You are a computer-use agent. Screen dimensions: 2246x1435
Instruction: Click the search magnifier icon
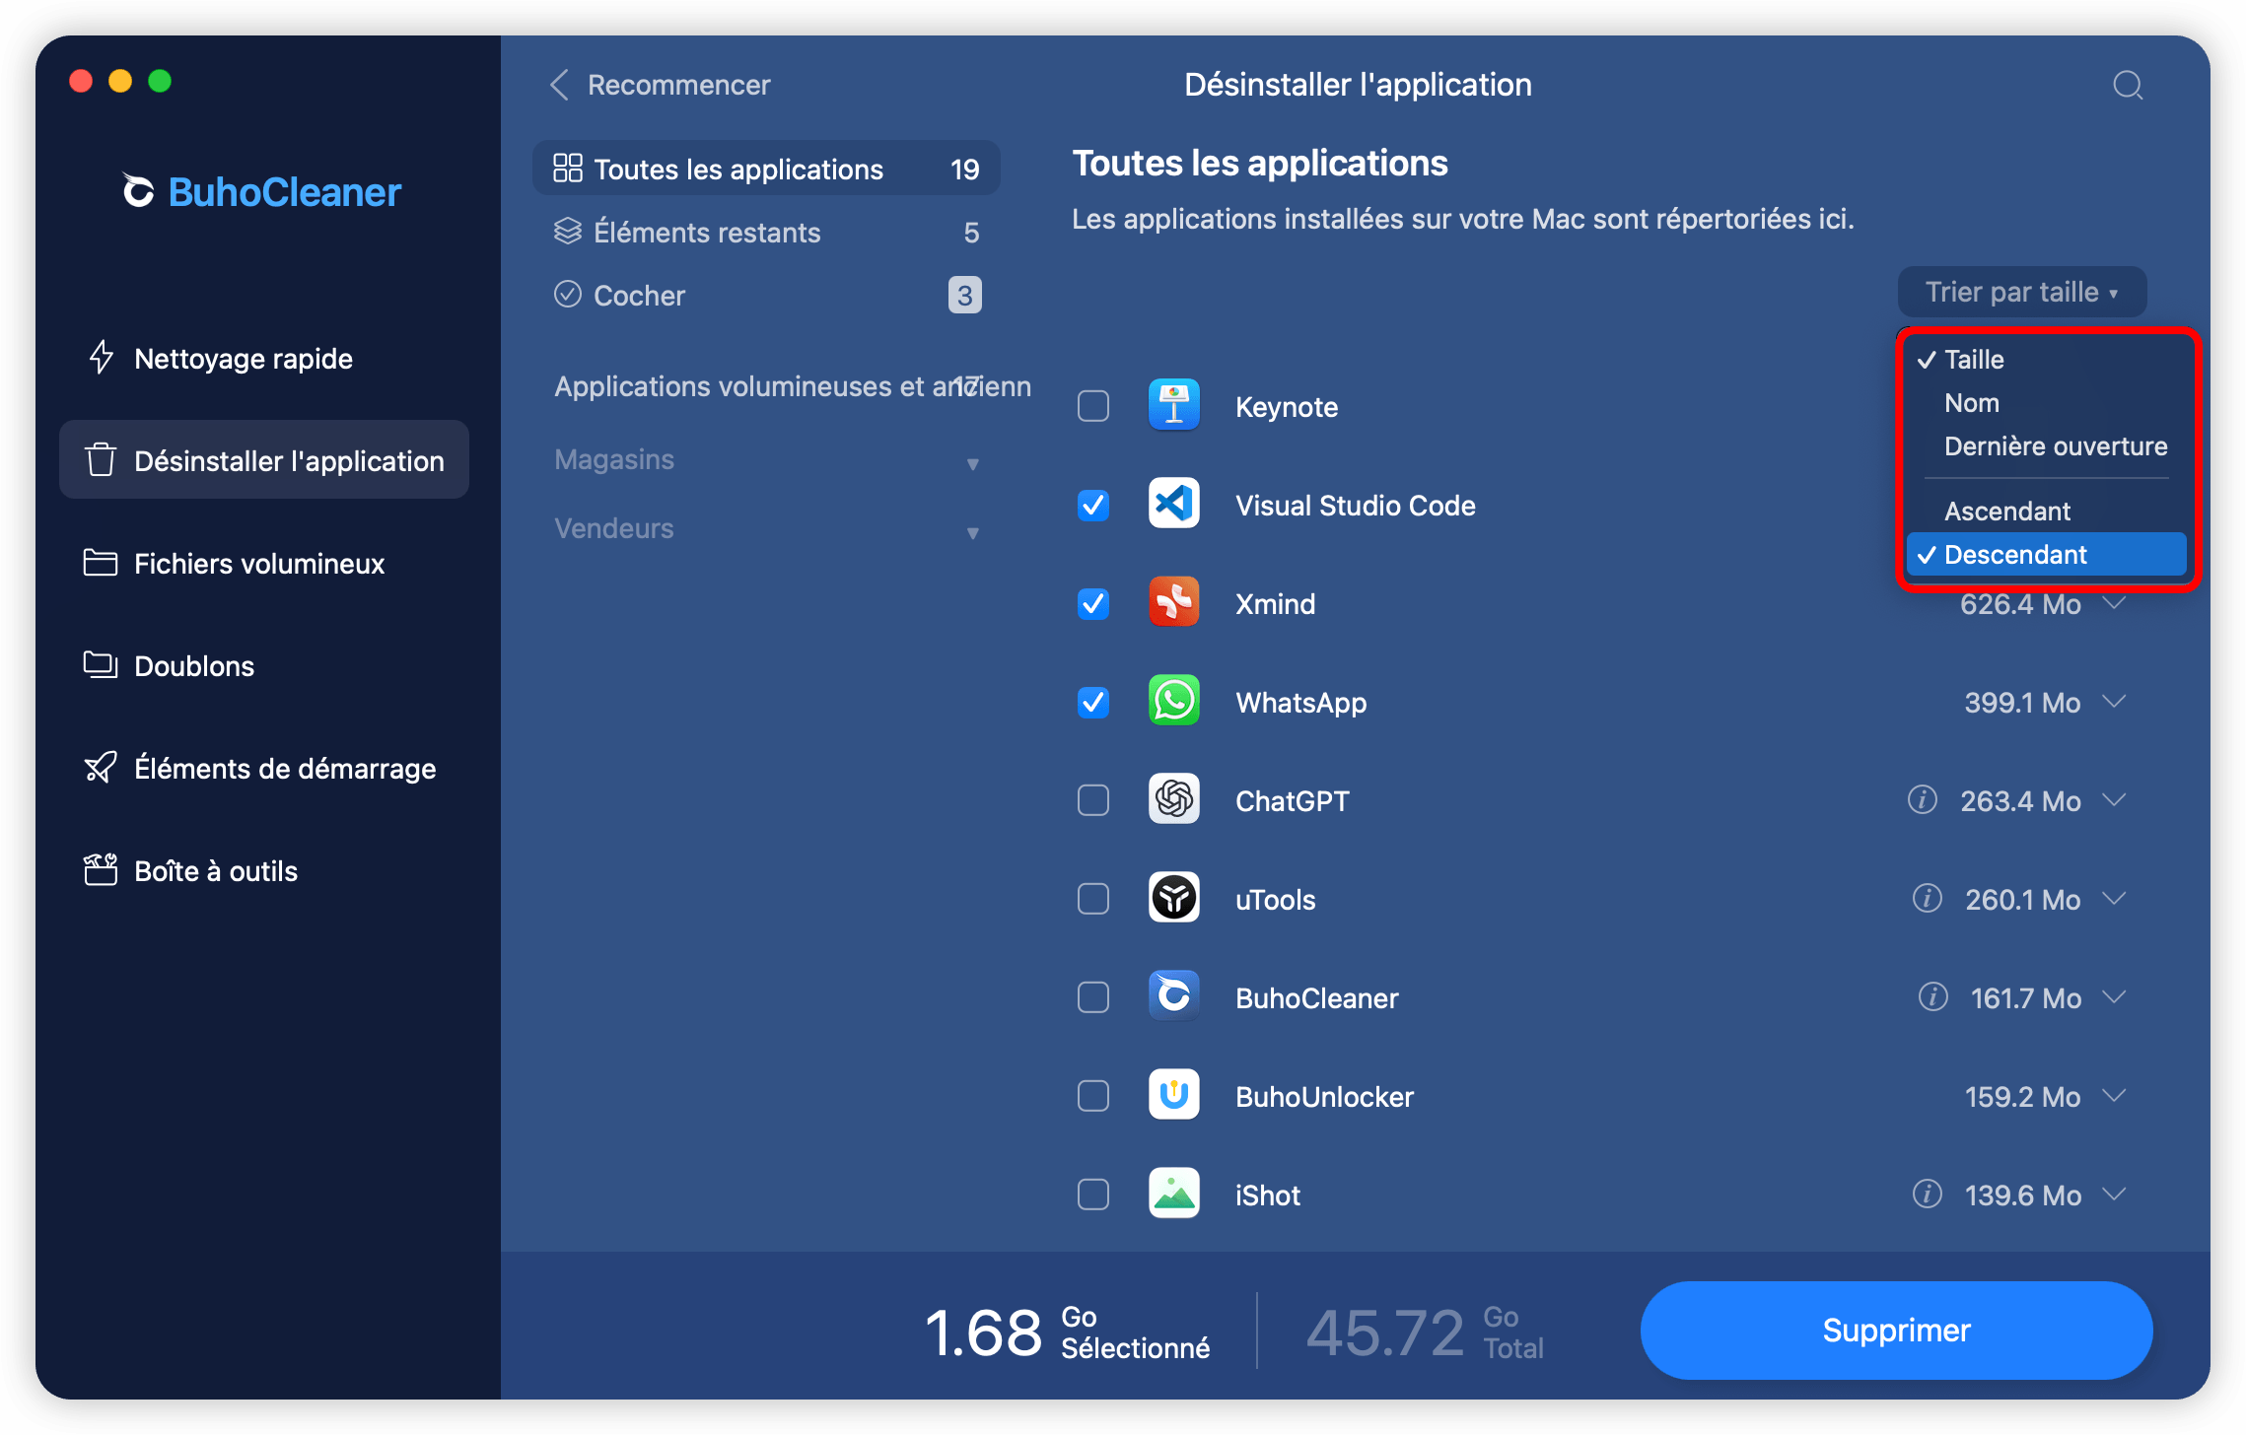[x=2128, y=85]
